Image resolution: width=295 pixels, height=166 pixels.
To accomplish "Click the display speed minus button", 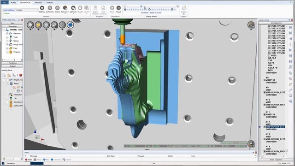I will (125, 6).
